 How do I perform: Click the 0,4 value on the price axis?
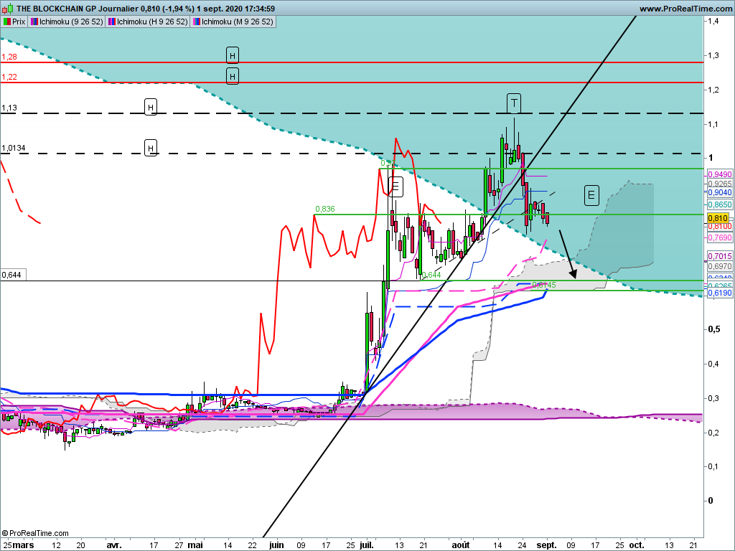[x=713, y=364]
